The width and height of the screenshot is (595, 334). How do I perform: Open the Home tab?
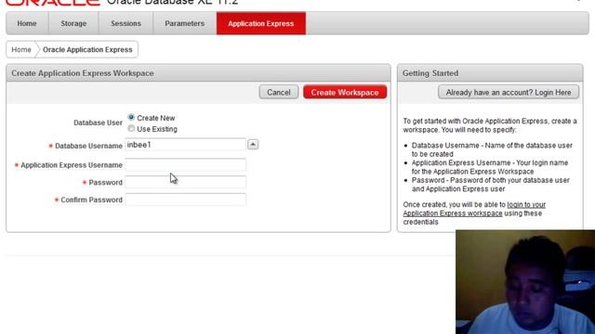pos(27,23)
